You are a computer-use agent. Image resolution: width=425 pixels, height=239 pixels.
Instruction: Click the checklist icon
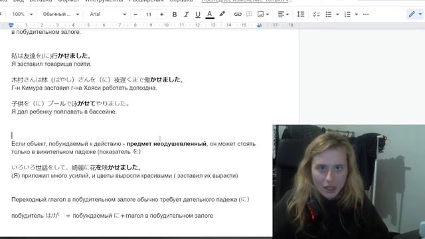(316, 15)
